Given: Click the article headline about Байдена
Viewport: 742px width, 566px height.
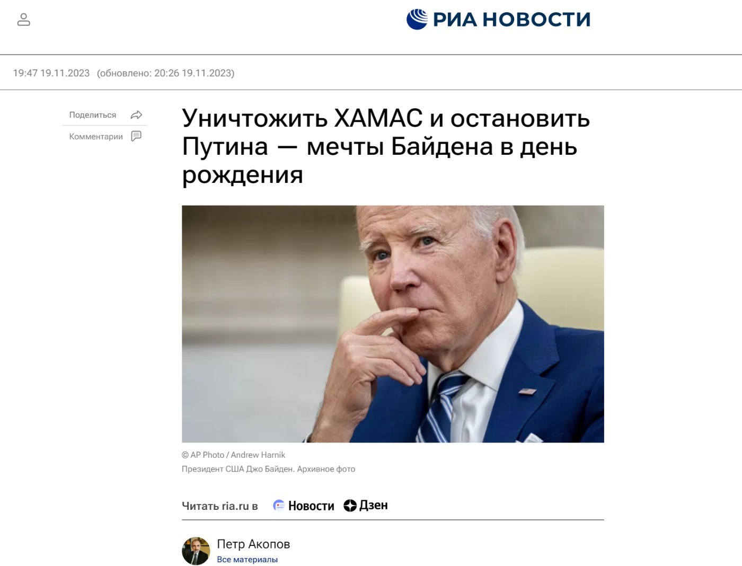Looking at the screenshot, I should pos(386,146).
